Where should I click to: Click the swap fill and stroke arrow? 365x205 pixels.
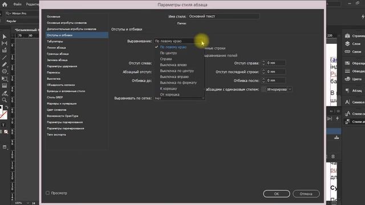[x=7, y=107]
